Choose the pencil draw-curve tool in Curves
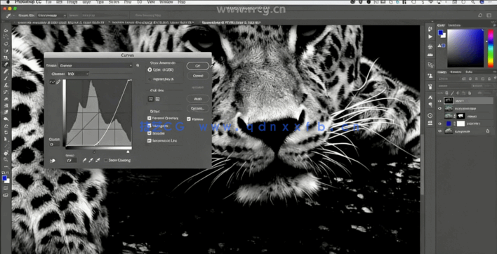 click(58, 82)
